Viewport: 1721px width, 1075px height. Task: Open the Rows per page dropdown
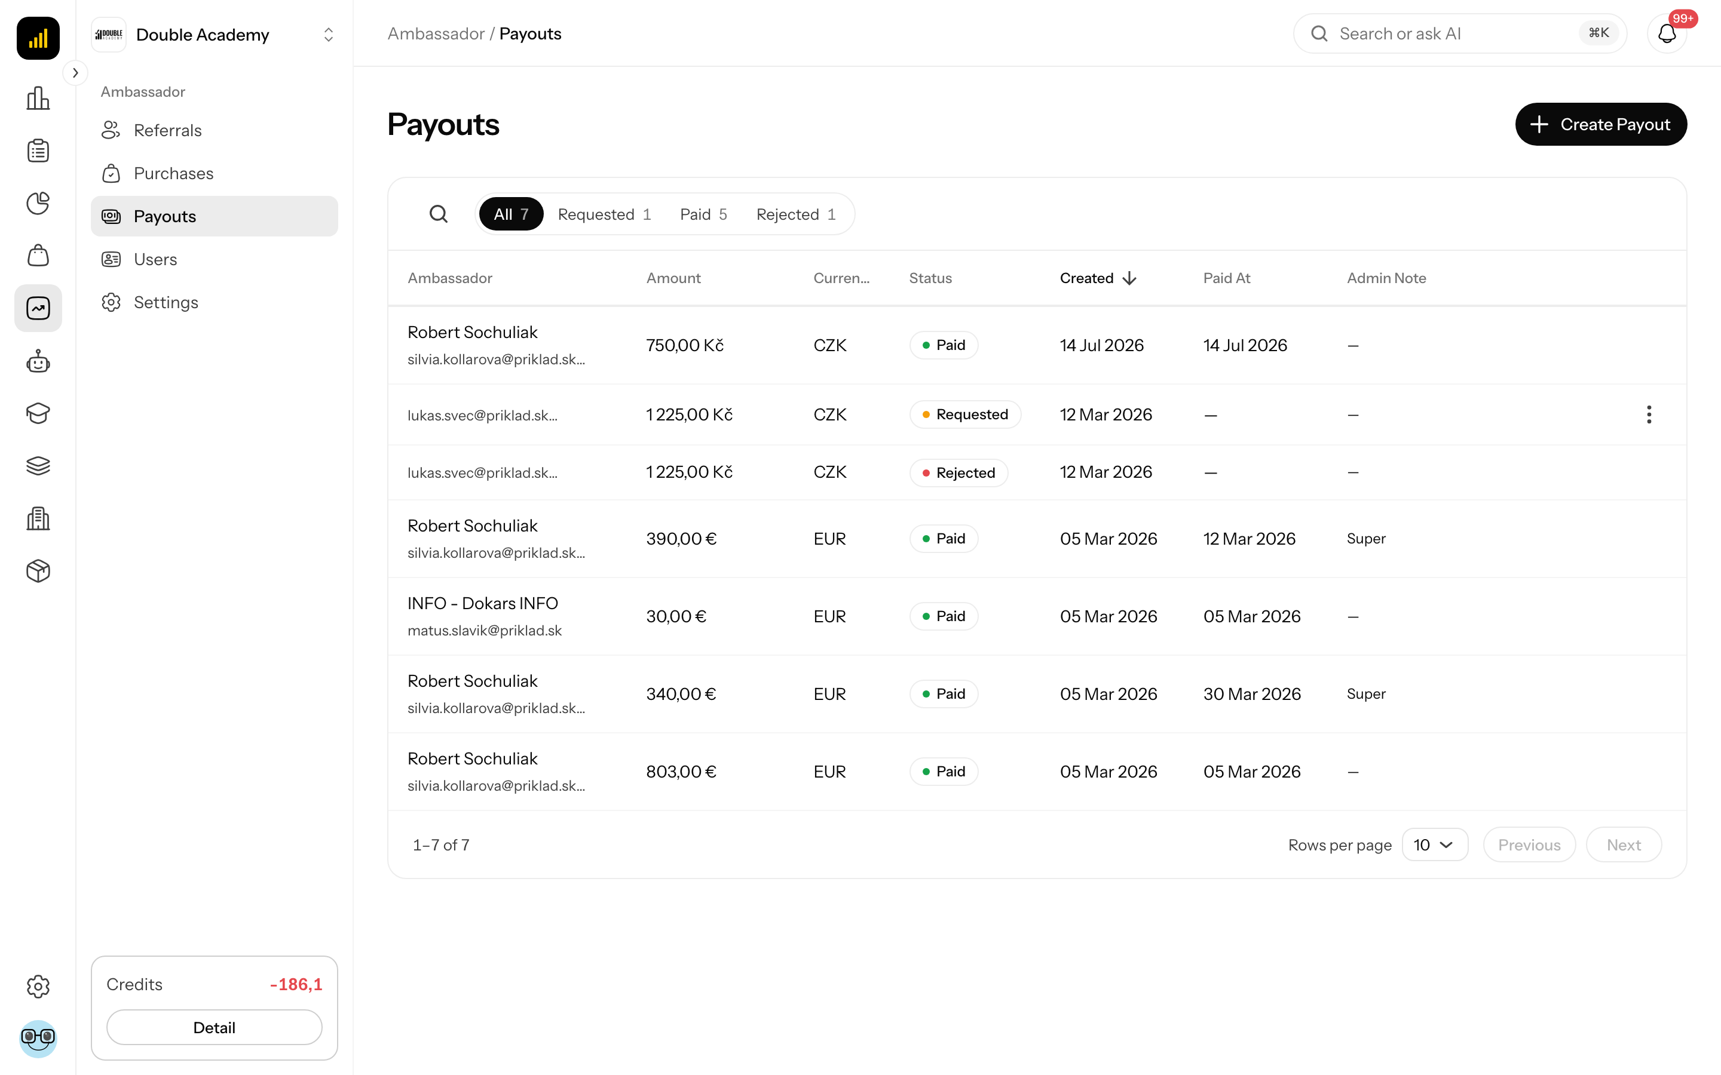(1434, 844)
